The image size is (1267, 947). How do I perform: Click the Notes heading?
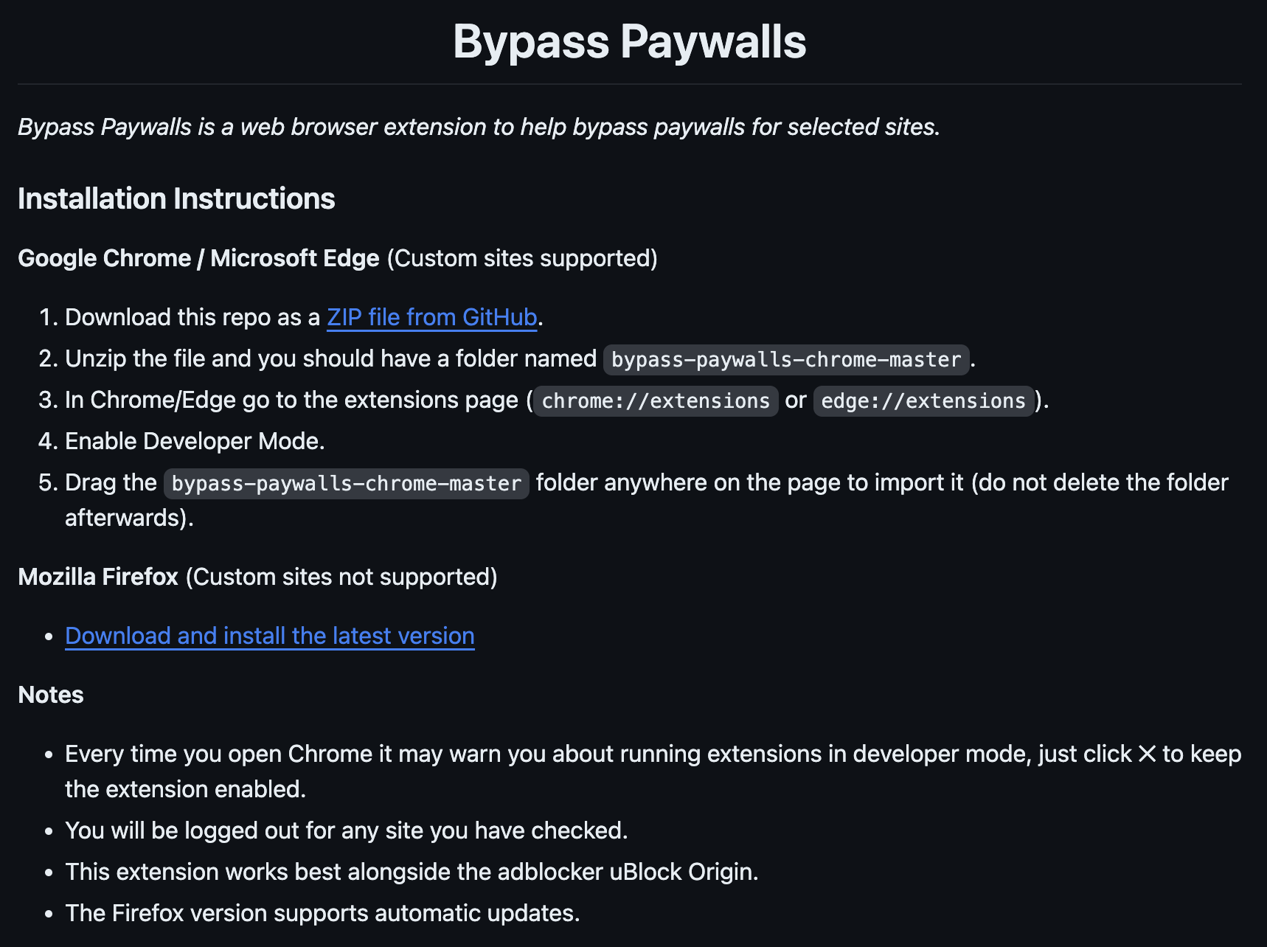tap(51, 695)
